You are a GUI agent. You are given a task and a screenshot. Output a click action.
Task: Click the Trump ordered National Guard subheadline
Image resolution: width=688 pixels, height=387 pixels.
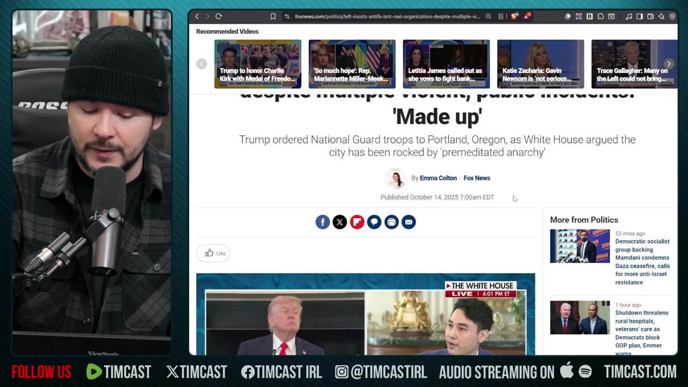tap(437, 146)
